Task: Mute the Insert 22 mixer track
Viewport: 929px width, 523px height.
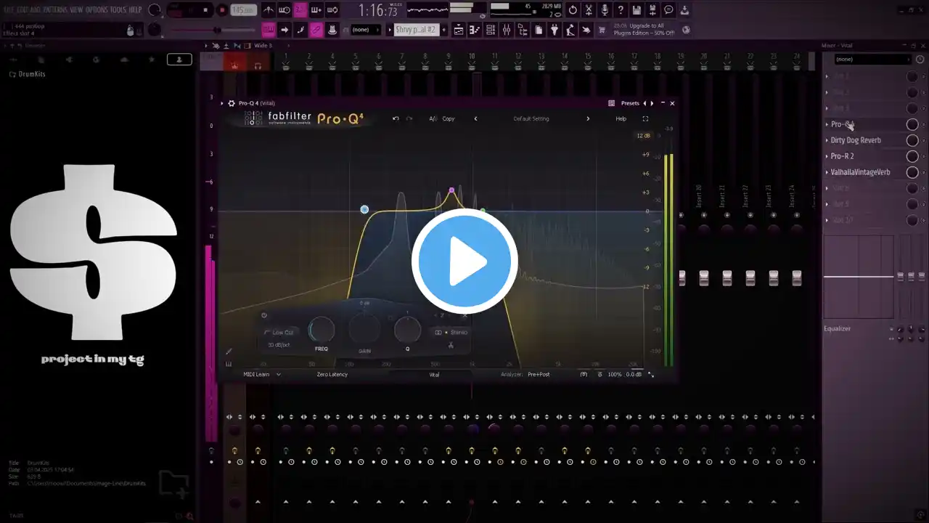Action: [x=750, y=215]
